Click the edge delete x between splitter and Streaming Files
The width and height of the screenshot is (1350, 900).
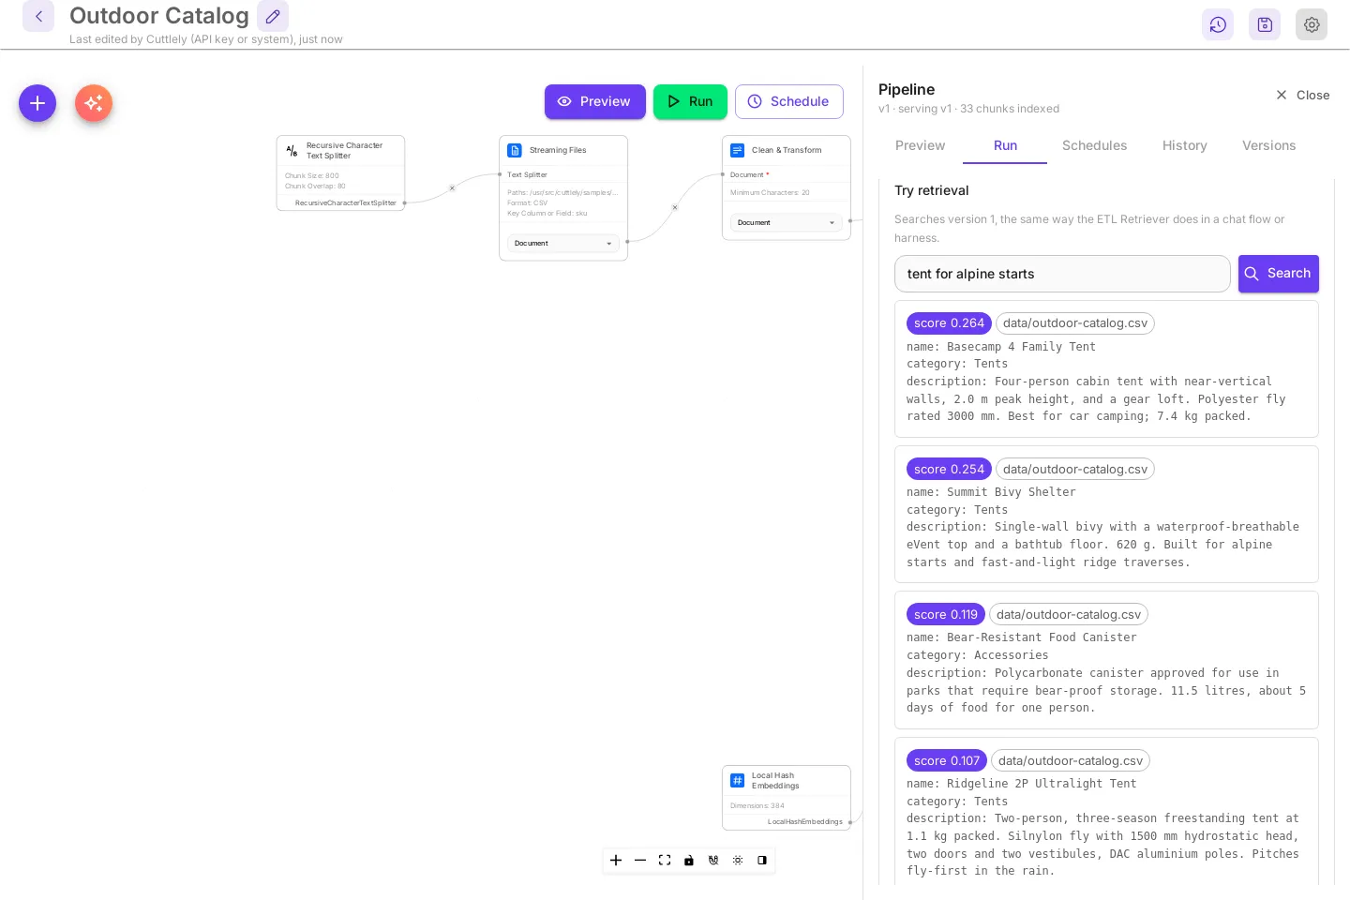452,188
